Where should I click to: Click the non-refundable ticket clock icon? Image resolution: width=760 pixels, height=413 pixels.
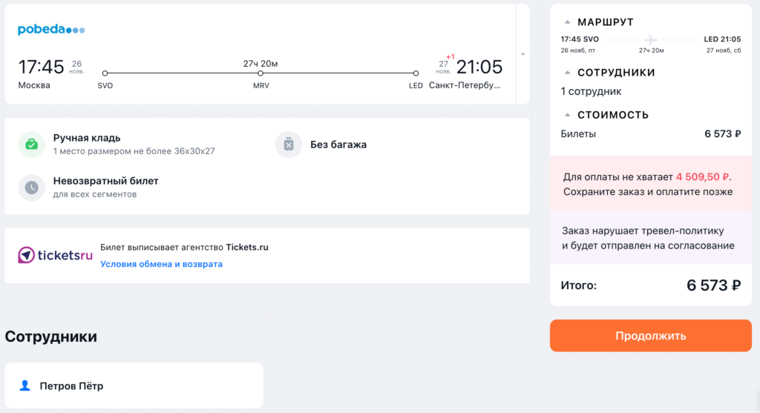pos(31,188)
